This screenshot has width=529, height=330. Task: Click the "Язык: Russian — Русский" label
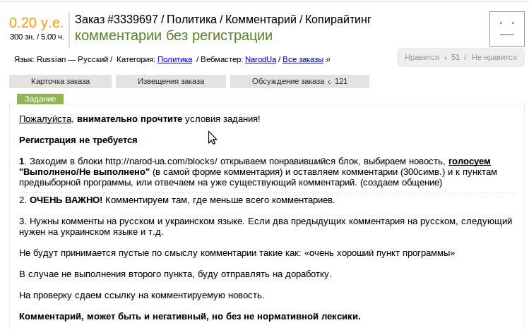pyautogui.click(x=62, y=60)
